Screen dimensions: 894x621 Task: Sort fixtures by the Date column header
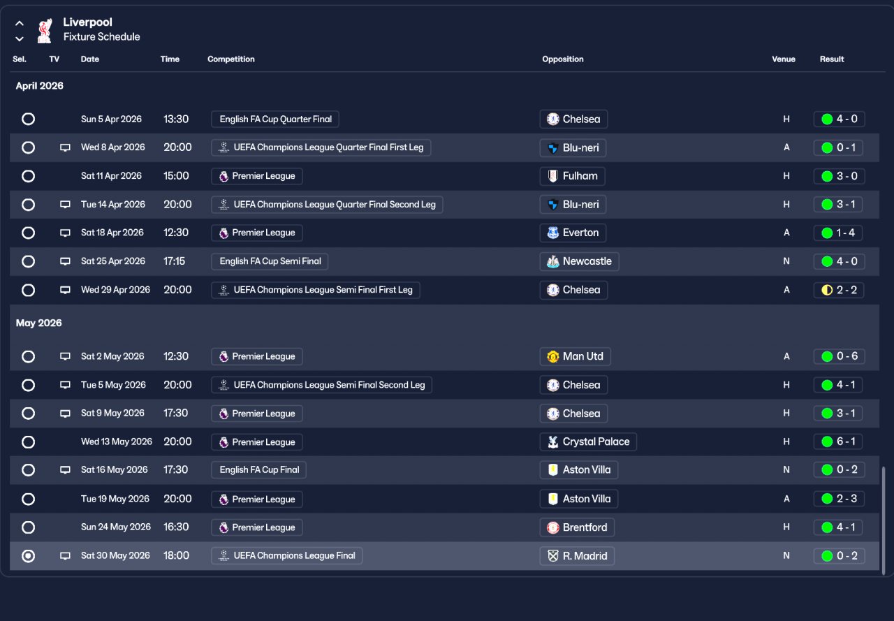click(x=90, y=59)
